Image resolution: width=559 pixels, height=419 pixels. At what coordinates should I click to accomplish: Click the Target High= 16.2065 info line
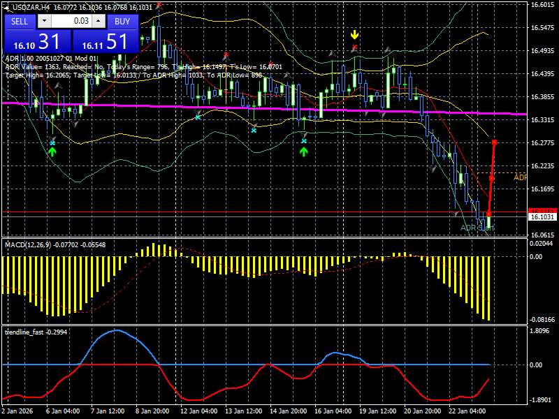point(133,75)
